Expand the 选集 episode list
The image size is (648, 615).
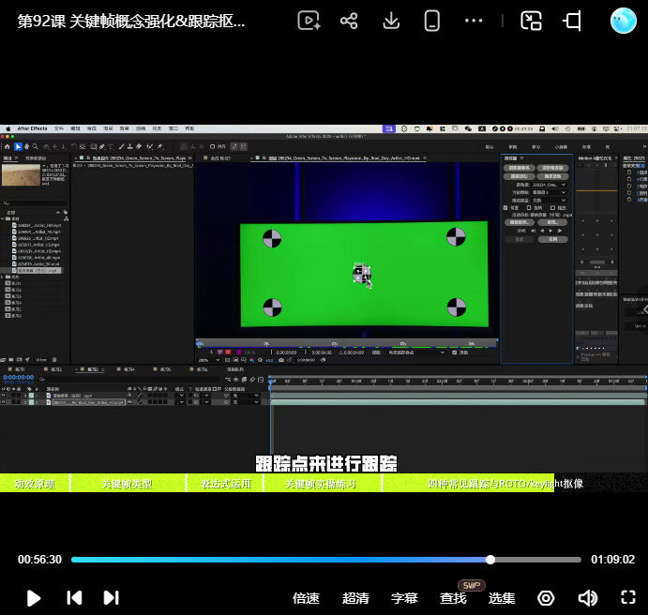[502, 598]
